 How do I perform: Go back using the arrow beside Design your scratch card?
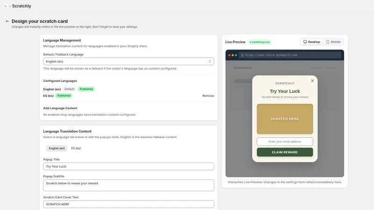(x=7, y=21)
